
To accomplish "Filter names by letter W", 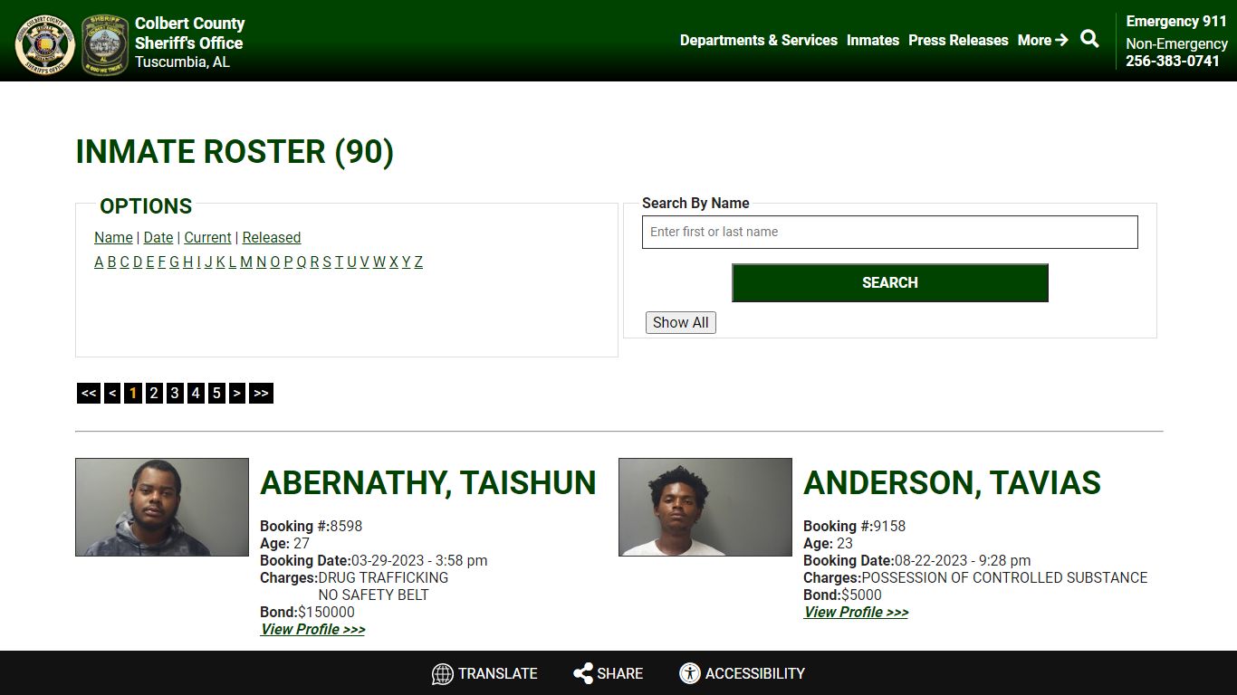I will coord(379,262).
